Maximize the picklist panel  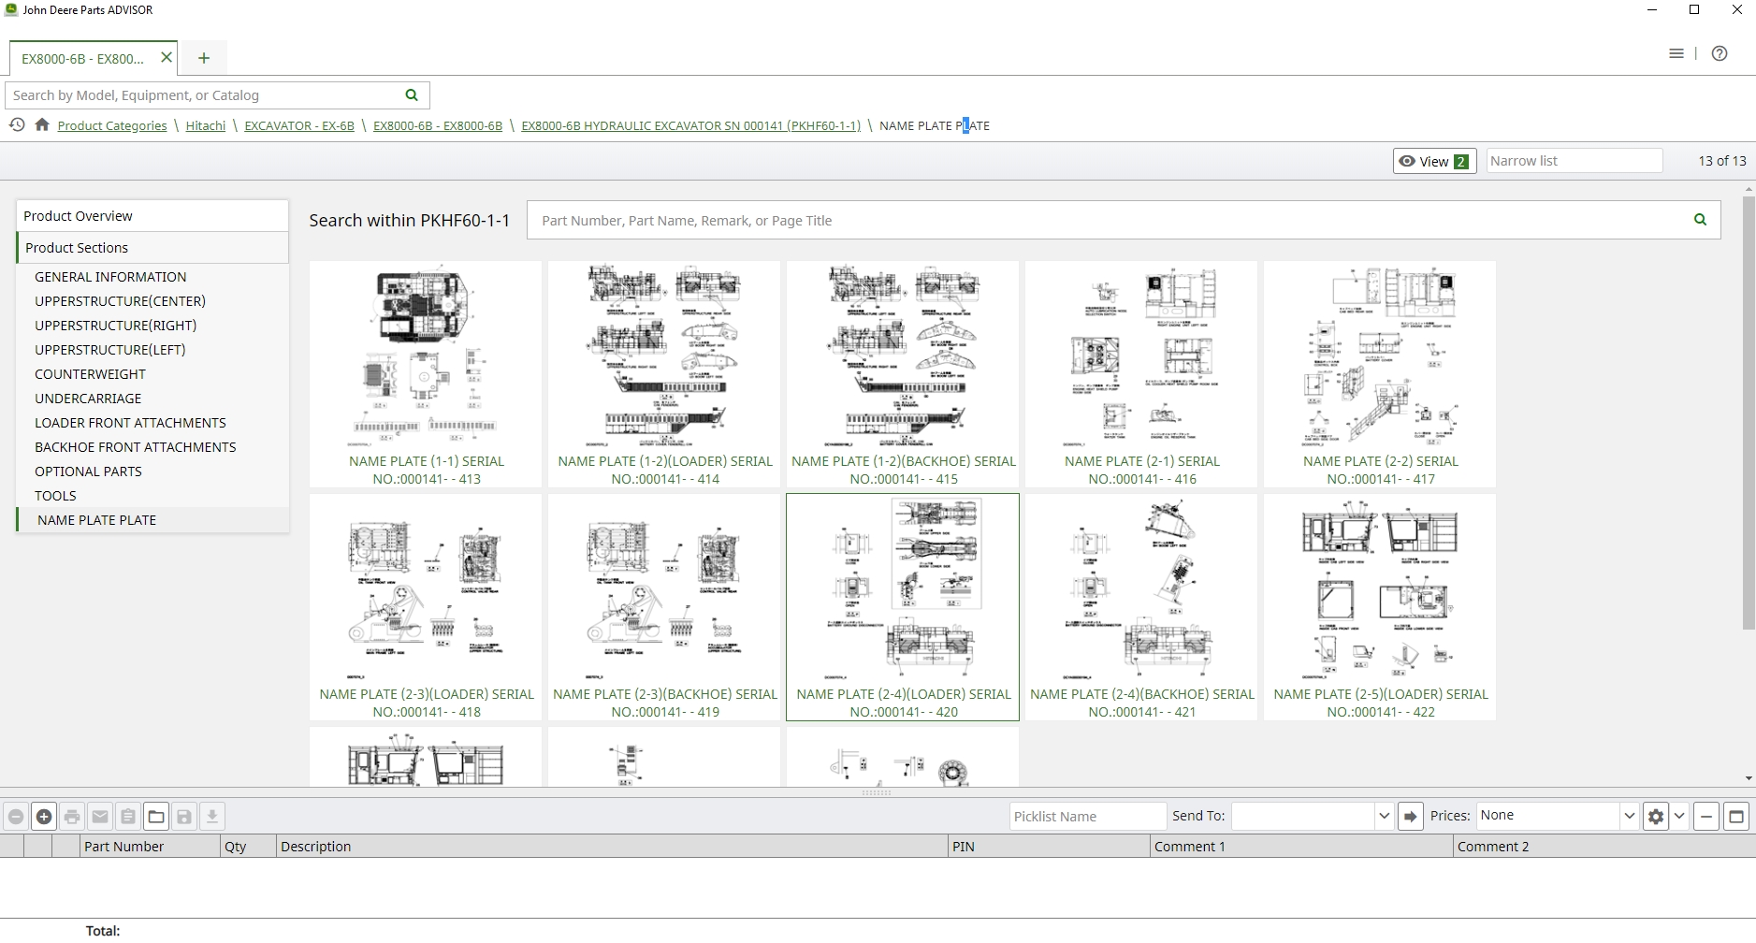click(x=1736, y=817)
